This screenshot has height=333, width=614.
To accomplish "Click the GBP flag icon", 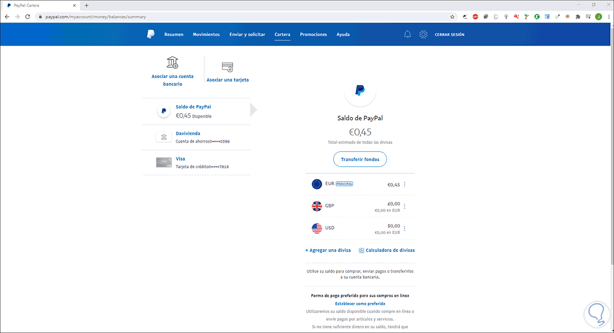I will click(317, 207).
